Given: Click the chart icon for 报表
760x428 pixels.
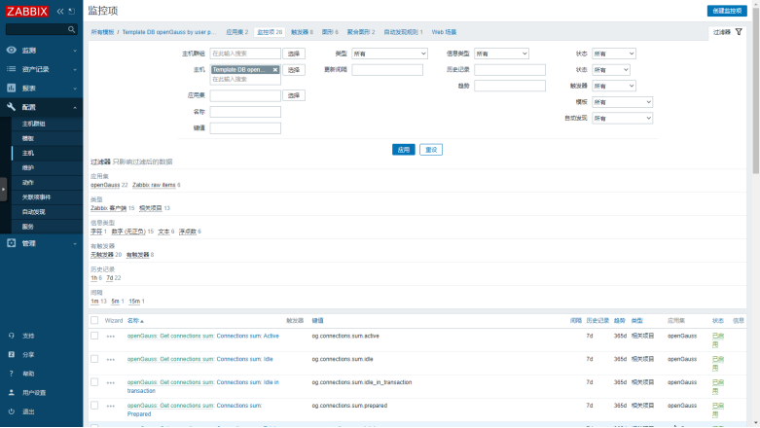Looking at the screenshot, I should [11, 88].
